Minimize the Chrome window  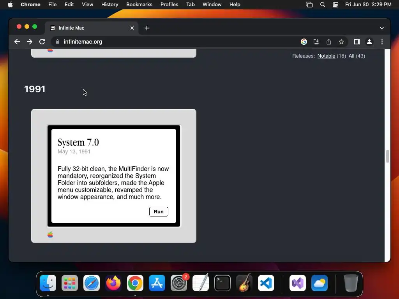[27, 26]
